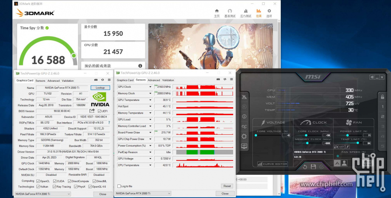Switch to Graphics Card tab in right GPU-Z window
The width and height of the screenshot is (391, 198).
125,80
